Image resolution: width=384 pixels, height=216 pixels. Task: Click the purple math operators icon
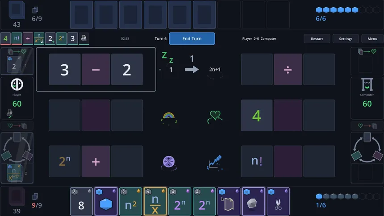[169, 162]
